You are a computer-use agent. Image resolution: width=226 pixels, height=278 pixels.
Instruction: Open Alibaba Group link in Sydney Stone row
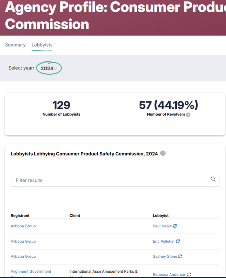tap(23, 256)
